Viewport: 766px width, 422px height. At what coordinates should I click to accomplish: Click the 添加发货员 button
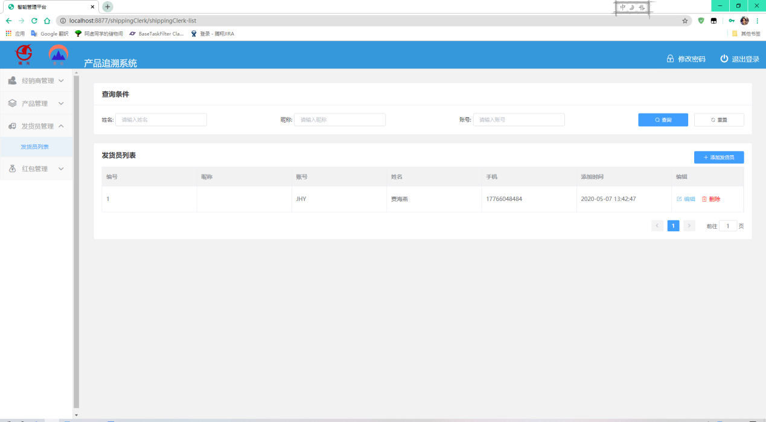718,158
